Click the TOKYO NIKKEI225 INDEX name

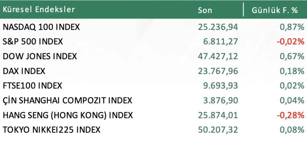[51, 130]
